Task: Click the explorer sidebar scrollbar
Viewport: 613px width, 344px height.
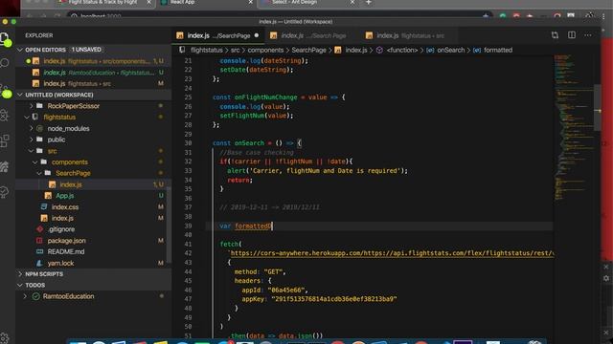Action: [x=169, y=225]
